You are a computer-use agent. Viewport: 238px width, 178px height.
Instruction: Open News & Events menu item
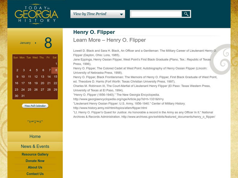click(x=35, y=146)
